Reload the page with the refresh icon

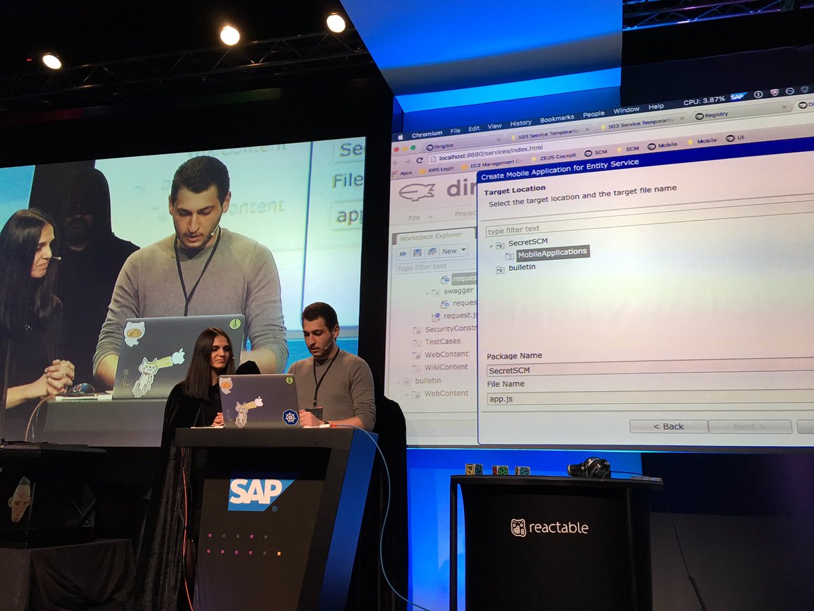[420, 160]
